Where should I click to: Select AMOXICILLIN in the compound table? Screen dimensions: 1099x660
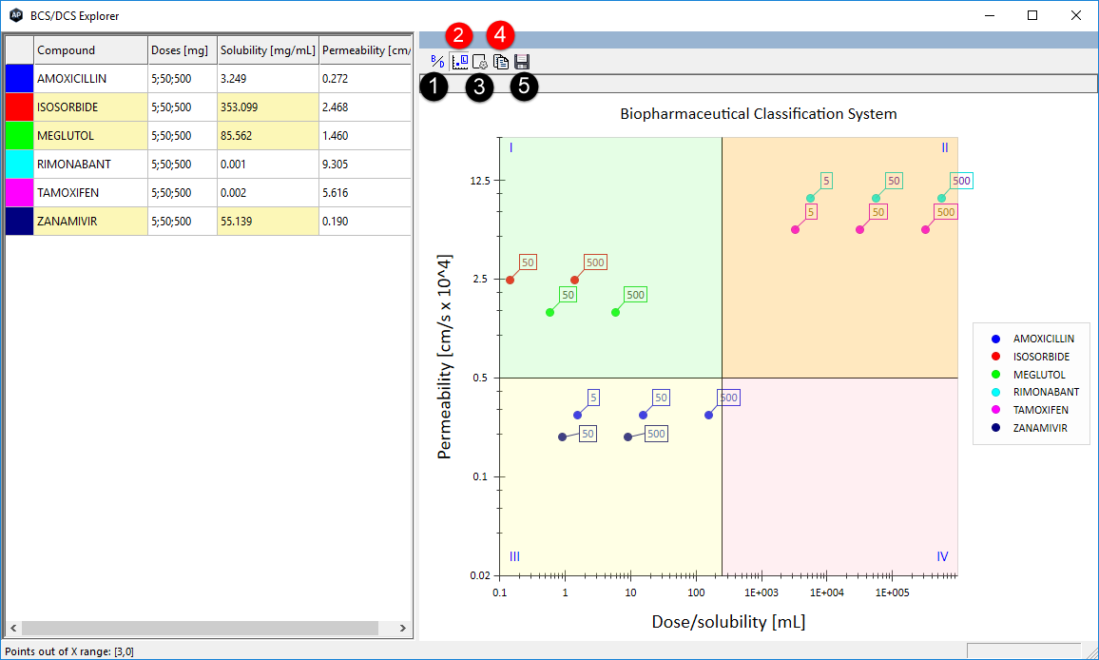click(90, 79)
